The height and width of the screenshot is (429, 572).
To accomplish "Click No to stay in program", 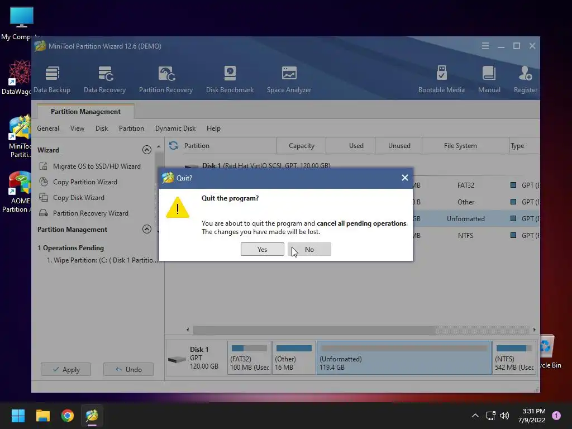I will click(309, 250).
